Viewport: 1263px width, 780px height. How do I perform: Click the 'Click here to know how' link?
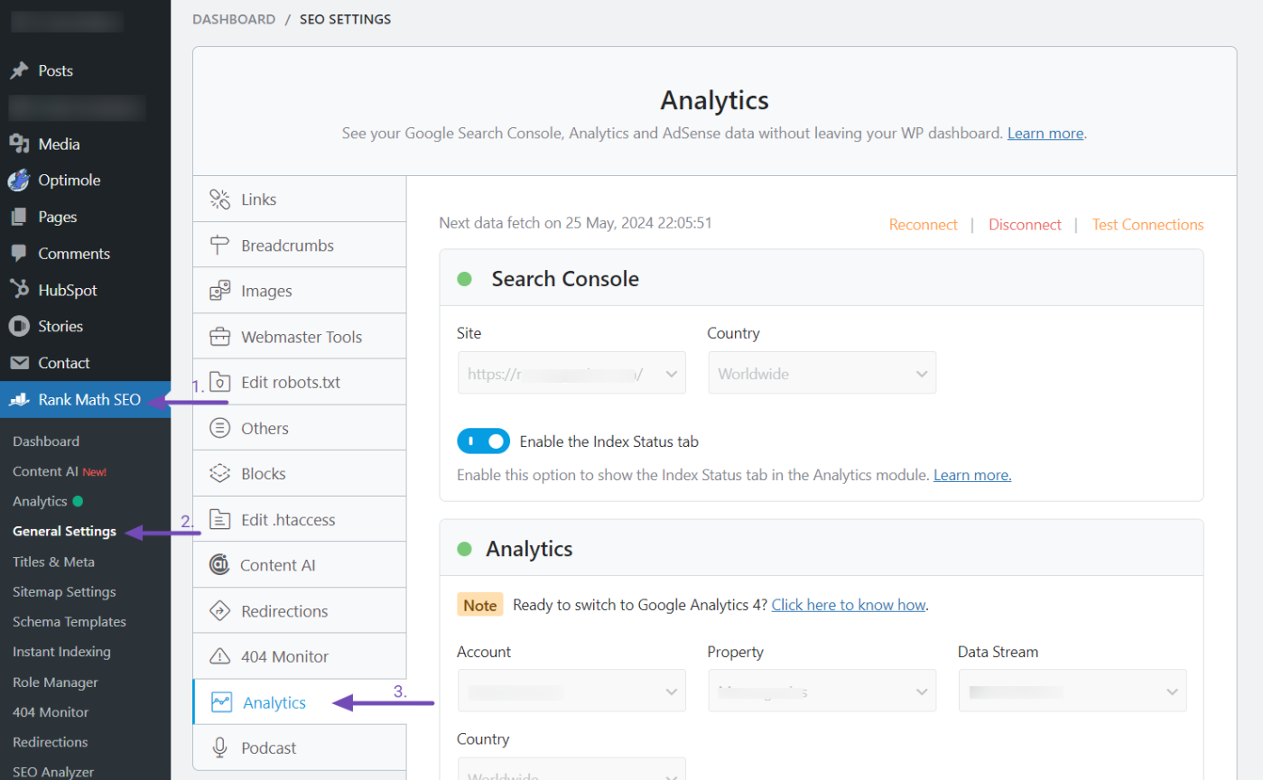coord(849,605)
